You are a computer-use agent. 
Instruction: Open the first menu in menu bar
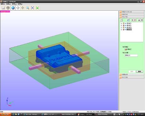coord(3,4)
